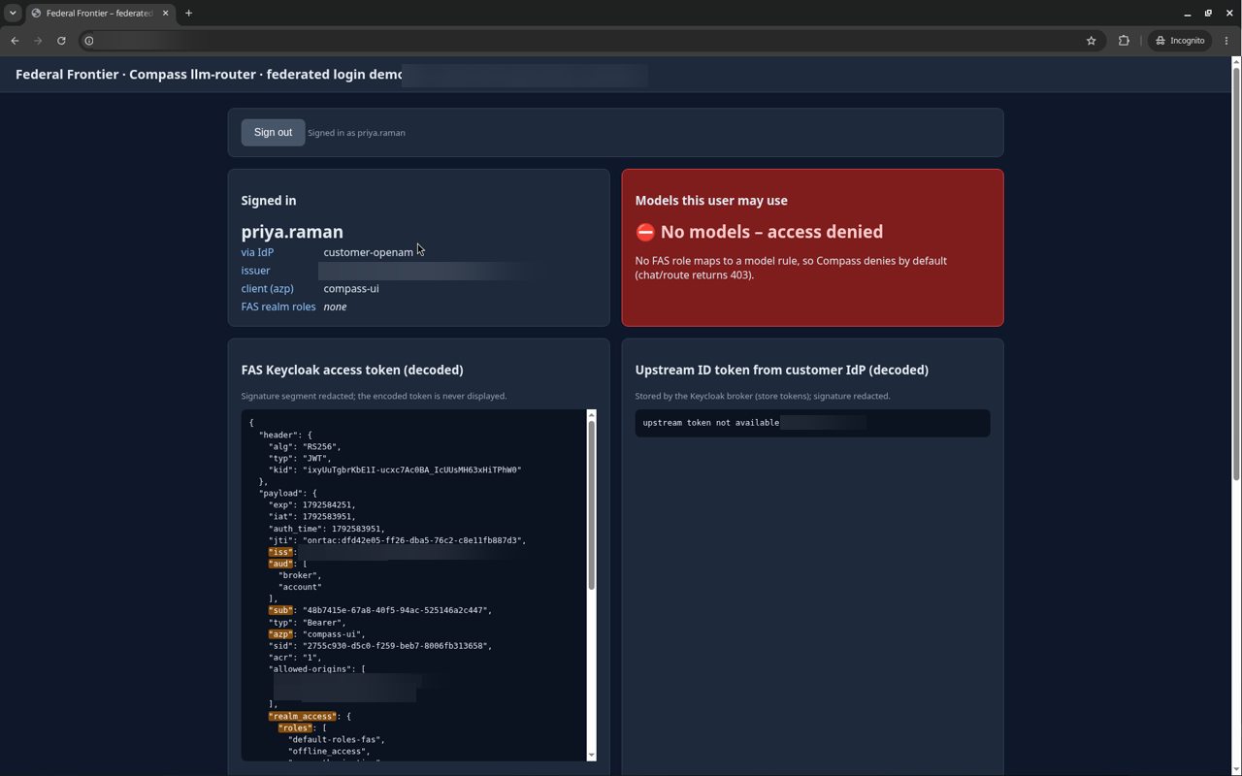Click the 'issuer' label
This screenshot has width=1242, height=776.
(255, 271)
